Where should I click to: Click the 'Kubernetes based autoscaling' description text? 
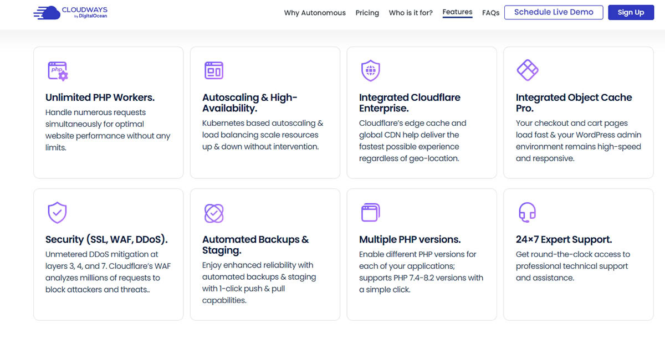(263, 135)
